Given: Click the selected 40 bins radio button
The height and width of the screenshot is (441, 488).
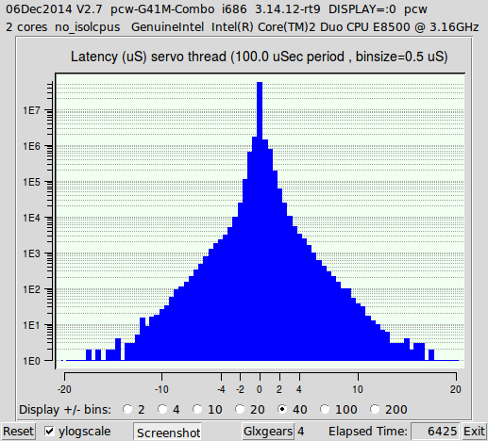Looking at the screenshot, I should 282,409.
